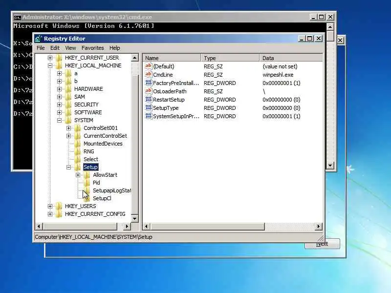Image resolution: width=391 pixels, height=293 pixels.
Task: Sort values by the Type column header
Action: [x=230, y=58]
